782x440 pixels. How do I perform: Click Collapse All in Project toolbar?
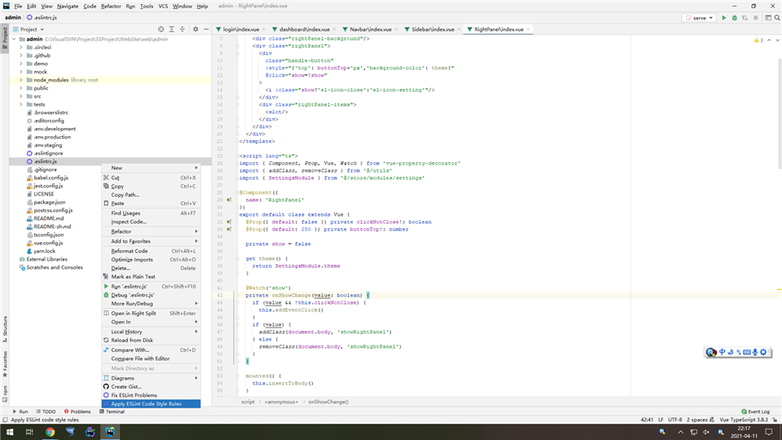(x=182, y=29)
